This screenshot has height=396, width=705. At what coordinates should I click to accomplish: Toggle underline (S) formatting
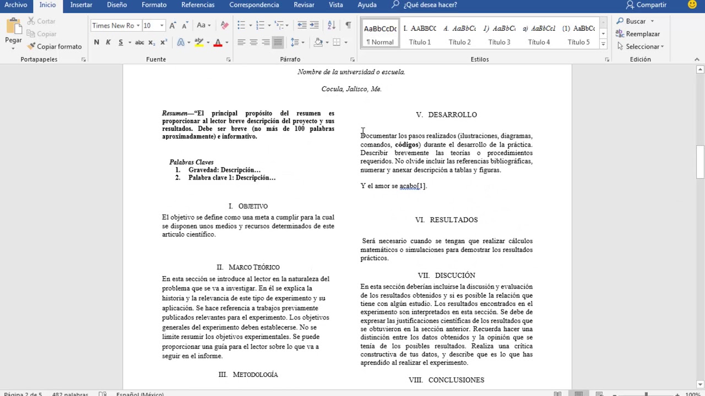121,42
